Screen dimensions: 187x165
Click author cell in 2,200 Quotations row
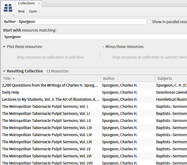[x=120, y=85]
